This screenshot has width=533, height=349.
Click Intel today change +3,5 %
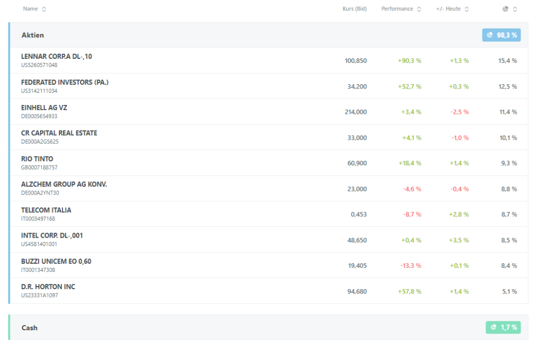[x=459, y=241]
